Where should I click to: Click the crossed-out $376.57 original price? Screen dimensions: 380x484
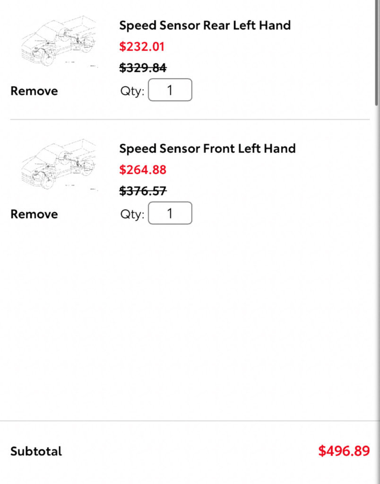point(143,191)
